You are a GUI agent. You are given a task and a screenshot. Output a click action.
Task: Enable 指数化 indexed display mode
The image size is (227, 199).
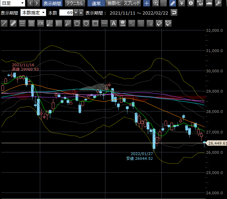pos(114,3)
